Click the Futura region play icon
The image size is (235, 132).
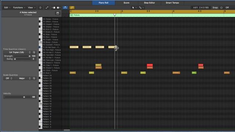(72, 15)
